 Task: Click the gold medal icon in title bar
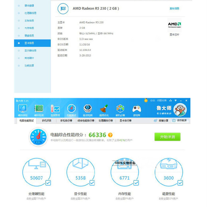click(x=146, y=100)
